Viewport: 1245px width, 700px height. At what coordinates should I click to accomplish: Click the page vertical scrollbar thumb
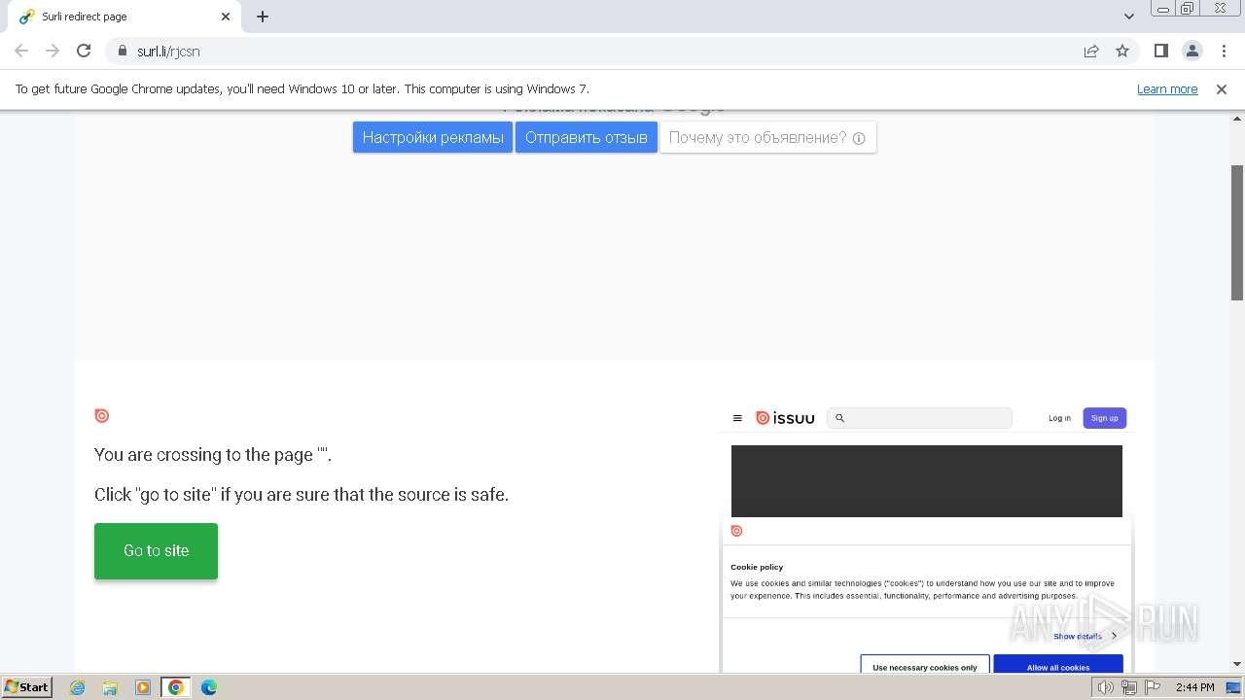pos(1237,232)
